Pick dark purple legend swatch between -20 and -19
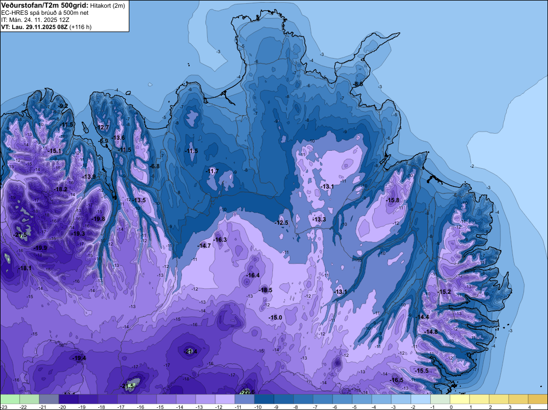 [x=68, y=399]
